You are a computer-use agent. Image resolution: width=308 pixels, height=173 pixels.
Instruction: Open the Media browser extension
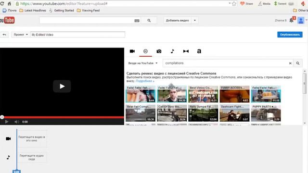(x=264, y=3)
